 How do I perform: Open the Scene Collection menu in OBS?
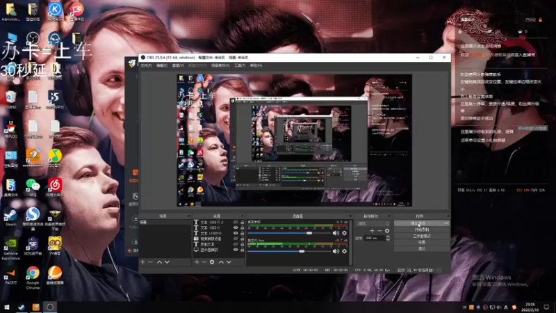click(x=220, y=65)
